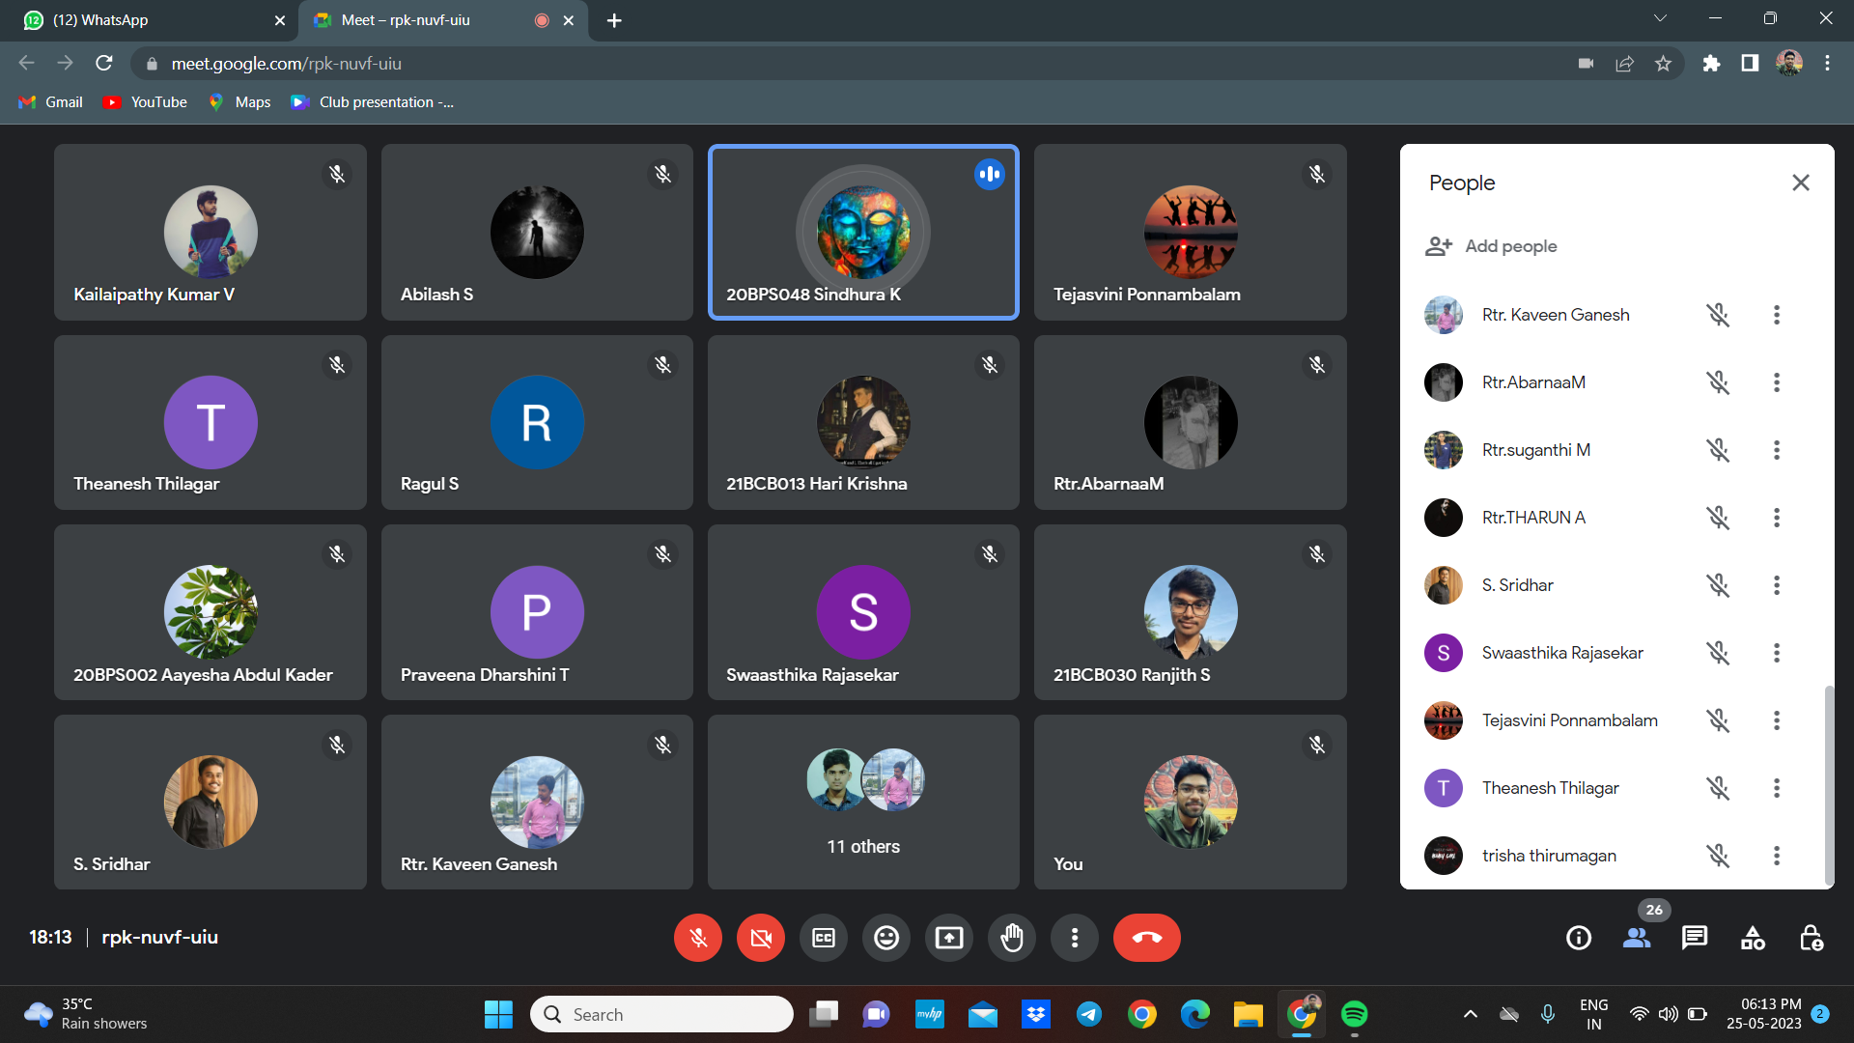
Task: Open the activities shapes icon
Action: [x=1753, y=938]
